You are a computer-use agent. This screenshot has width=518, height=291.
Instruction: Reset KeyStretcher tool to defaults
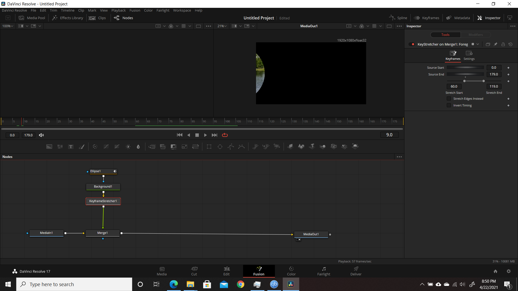pos(510,44)
